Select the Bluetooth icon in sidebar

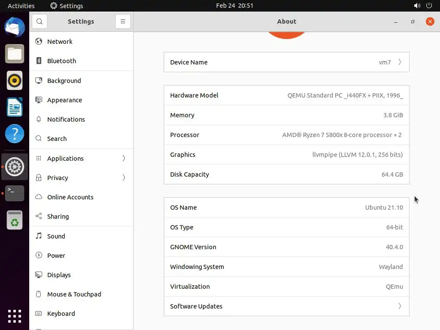(39, 61)
